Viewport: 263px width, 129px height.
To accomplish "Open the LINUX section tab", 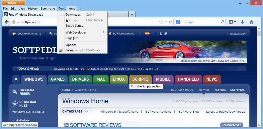I will coord(119,79).
